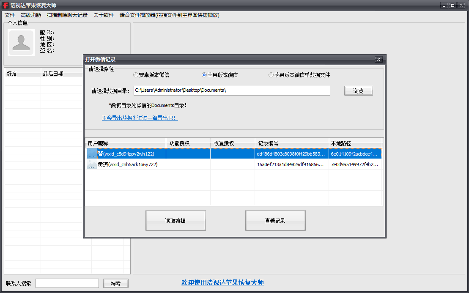Click the profile avatar placeholder
Viewport: 469px width, 293px height.
click(21, 42)
